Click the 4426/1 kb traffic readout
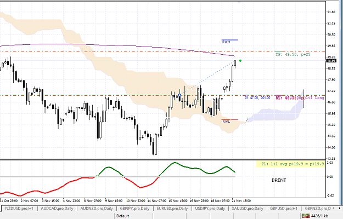 click(319, 216)
